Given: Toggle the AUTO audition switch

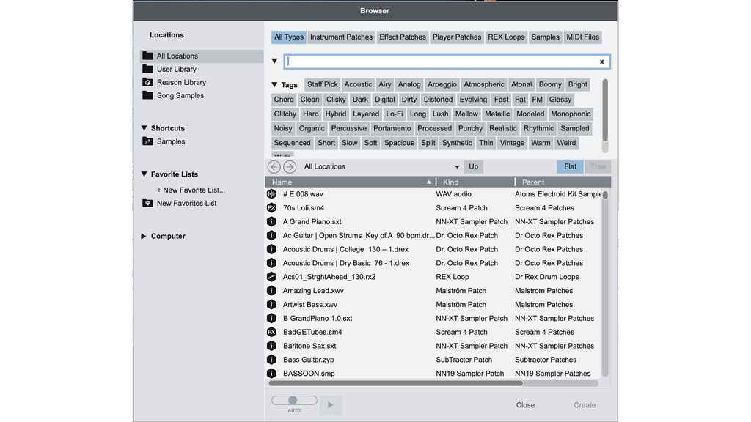Looking at the screenshot, I should (293, 401).
